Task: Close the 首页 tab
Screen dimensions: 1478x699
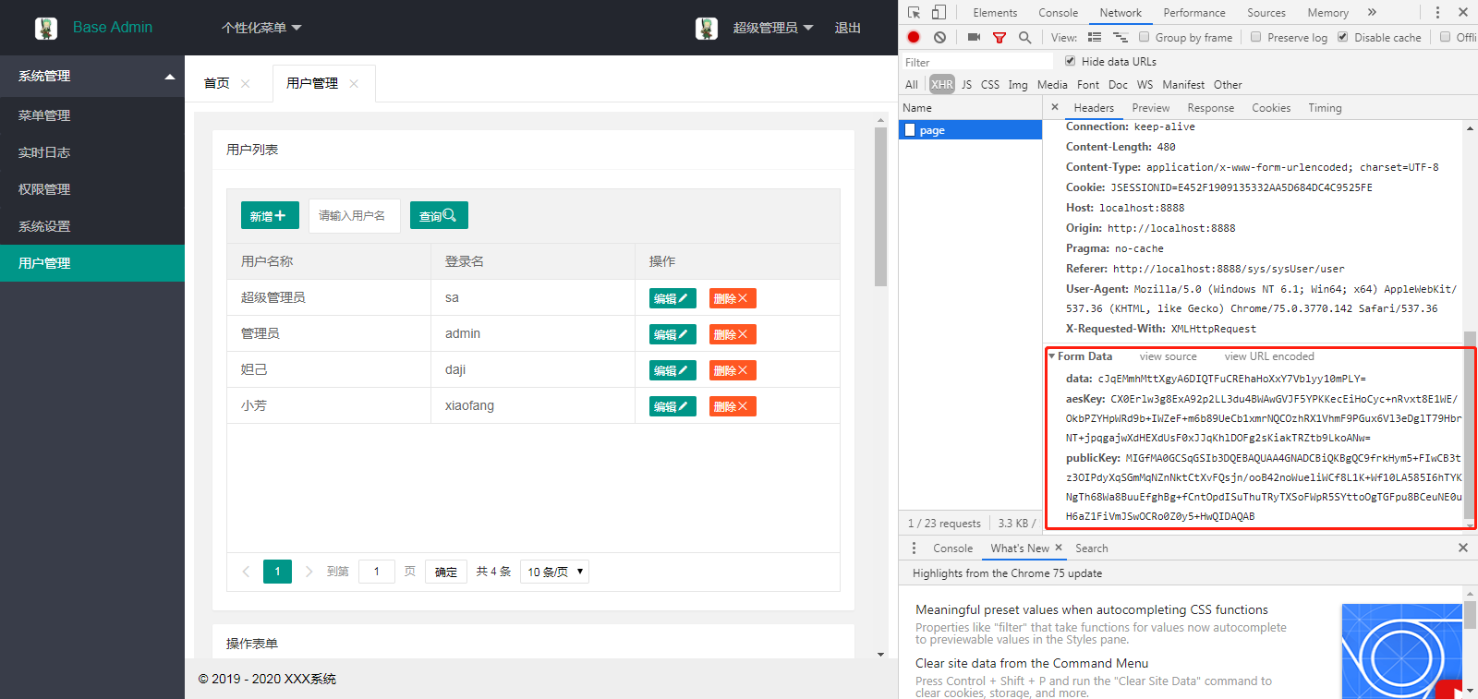Action: tap(245, 83)
